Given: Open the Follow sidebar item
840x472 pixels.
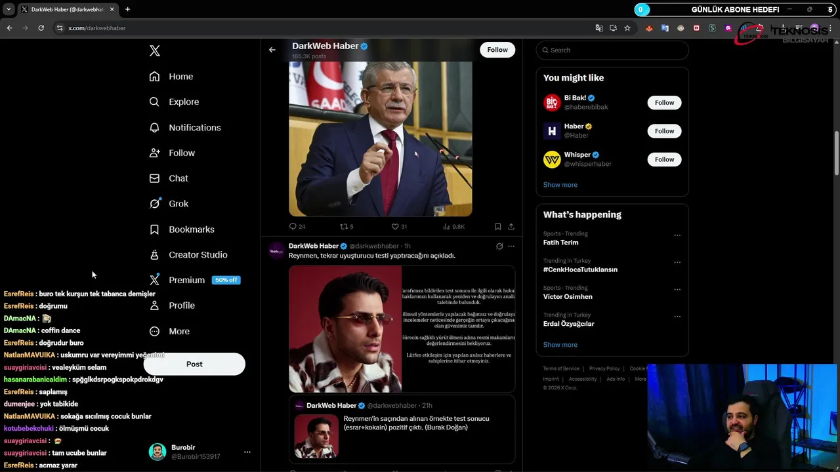Looking at the screenshot, I should (172, 153).
